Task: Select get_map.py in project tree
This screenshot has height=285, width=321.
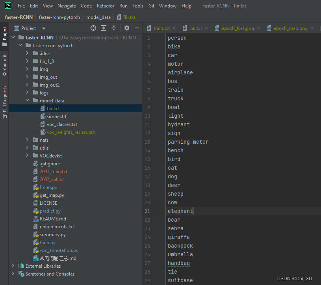Action: click(x=52, y=195)
